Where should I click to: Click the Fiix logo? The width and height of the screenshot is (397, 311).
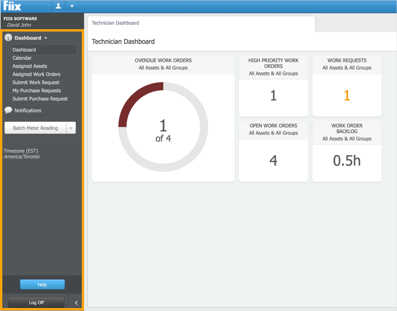click(13, 6)
